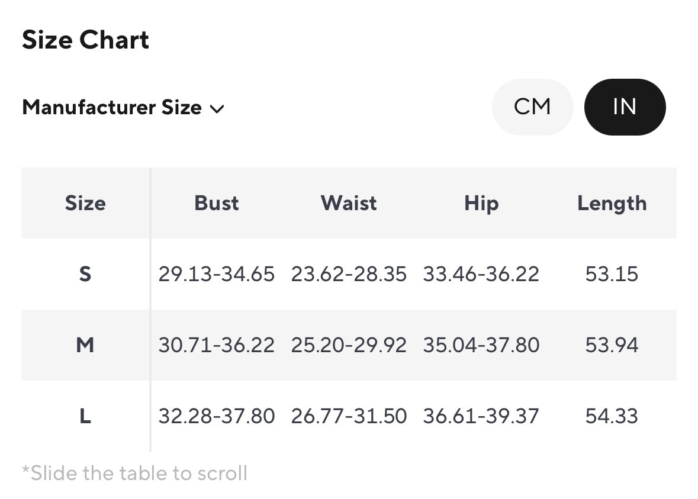Click the Size Chart heading
Screen dimensions: 698x499
click(86, 40)
